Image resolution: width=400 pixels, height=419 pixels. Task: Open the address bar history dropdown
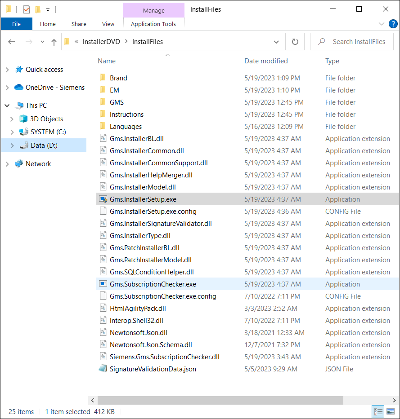tap(276, 42)
